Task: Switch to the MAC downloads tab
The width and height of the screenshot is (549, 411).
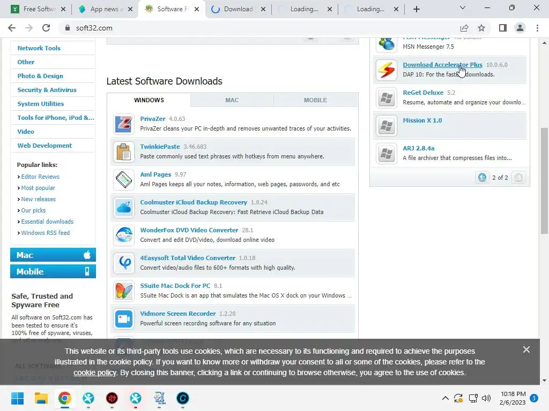Action: [x=232, y=100]
